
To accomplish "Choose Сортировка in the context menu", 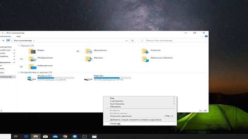I will (140, 101).
